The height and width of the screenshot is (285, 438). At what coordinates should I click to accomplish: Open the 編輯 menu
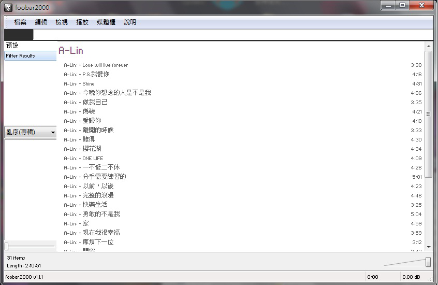click(41, 22)
